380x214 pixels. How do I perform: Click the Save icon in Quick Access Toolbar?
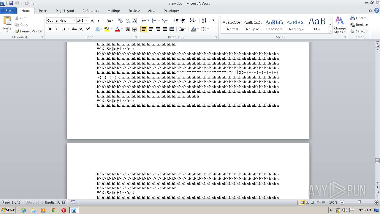click(x=11, y=3)
